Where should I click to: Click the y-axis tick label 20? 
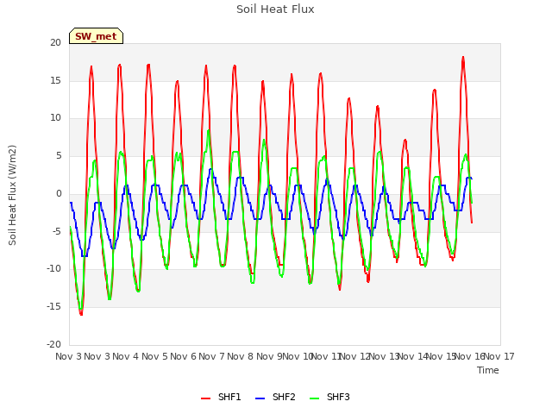[x=55, y=42]
